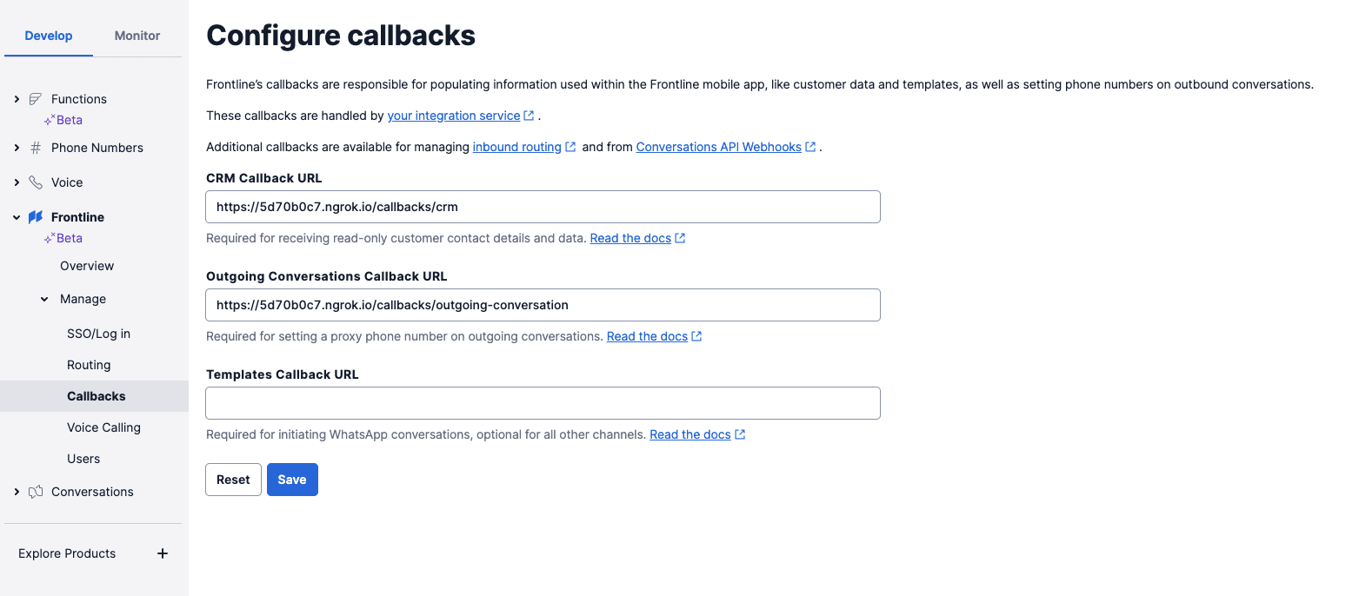Screen dimensions: 1359x596
Task: Open the Routing page from the sidebar
Action: point(89,364)
